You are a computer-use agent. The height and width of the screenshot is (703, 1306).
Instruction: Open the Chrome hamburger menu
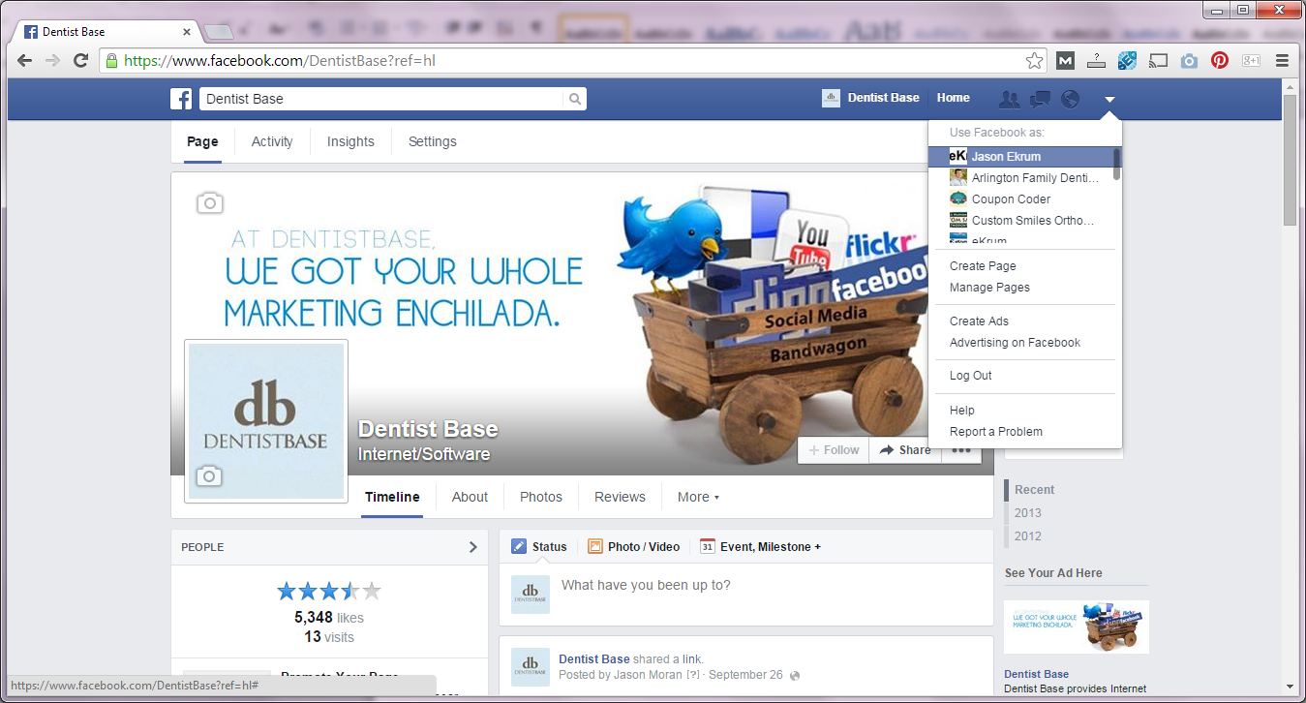[x=1282, y=60]
